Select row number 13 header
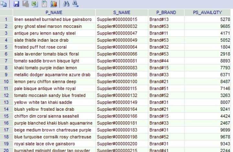The height and width of the screenshot is (152, 233). (6, 102)
